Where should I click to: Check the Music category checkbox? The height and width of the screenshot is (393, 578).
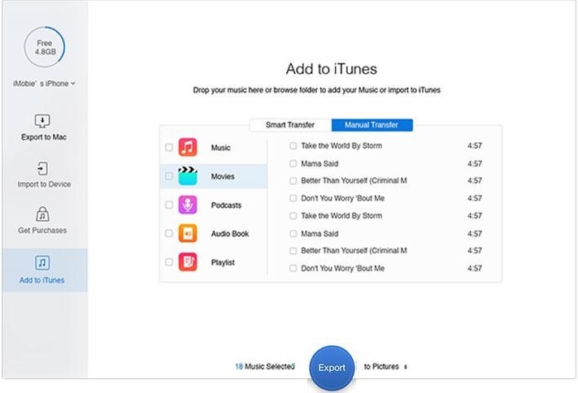[x=169, y=147]
